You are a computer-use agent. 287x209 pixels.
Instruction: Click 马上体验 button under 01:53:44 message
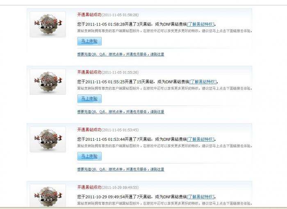tap(89, 156)
